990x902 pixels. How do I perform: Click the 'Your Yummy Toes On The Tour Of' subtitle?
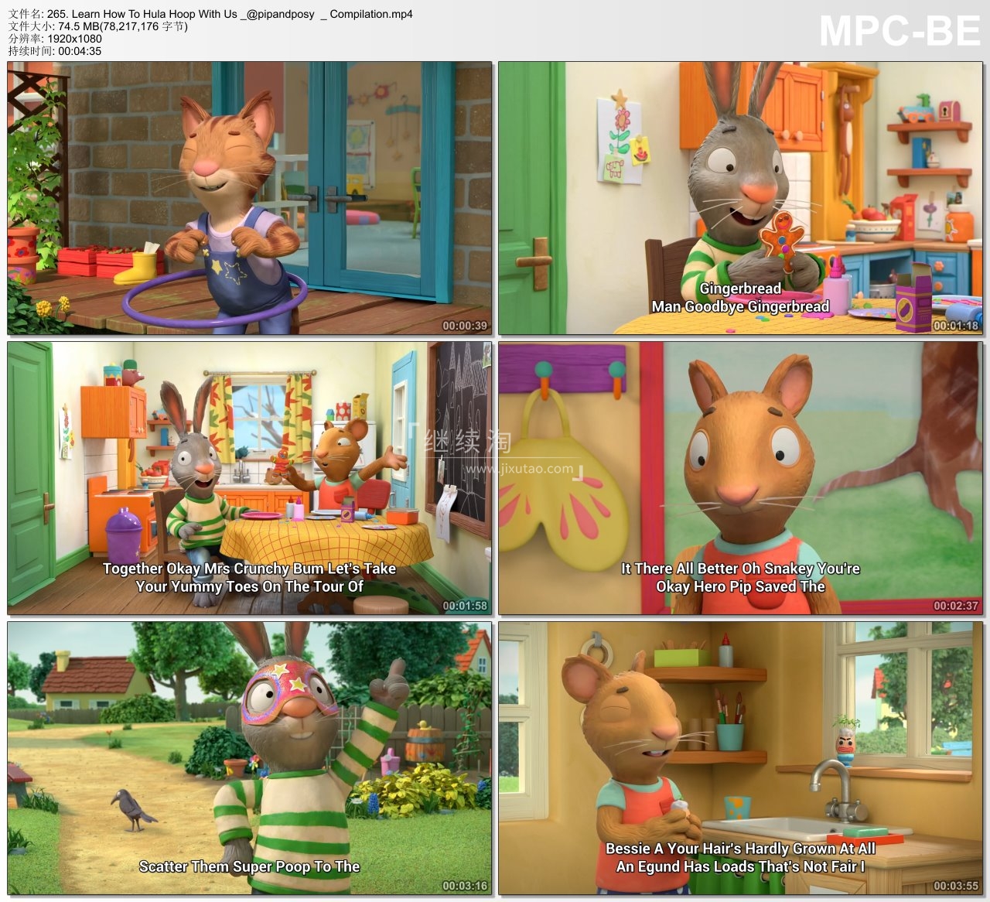(250, 586)
